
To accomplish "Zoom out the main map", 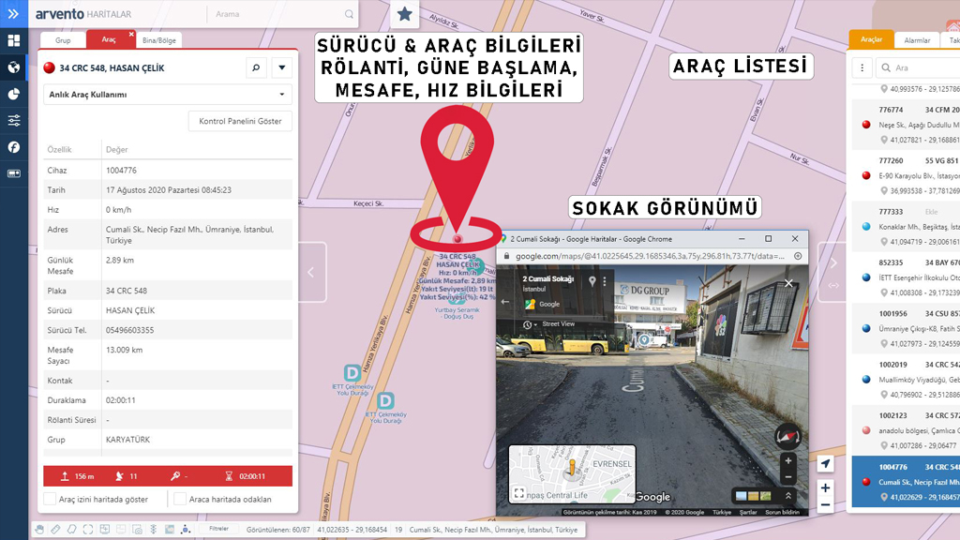I will [825, 505].
